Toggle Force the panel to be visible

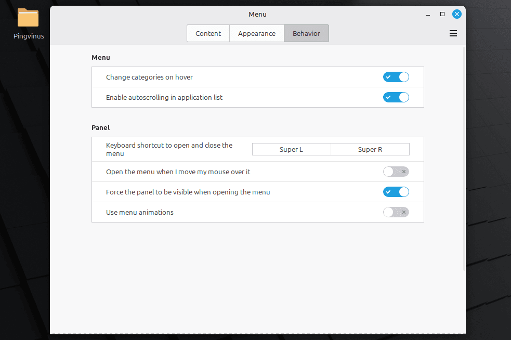click(396, 192)
